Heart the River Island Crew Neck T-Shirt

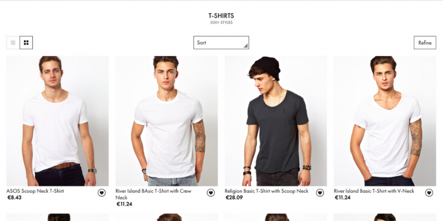[x=211, y=193]
